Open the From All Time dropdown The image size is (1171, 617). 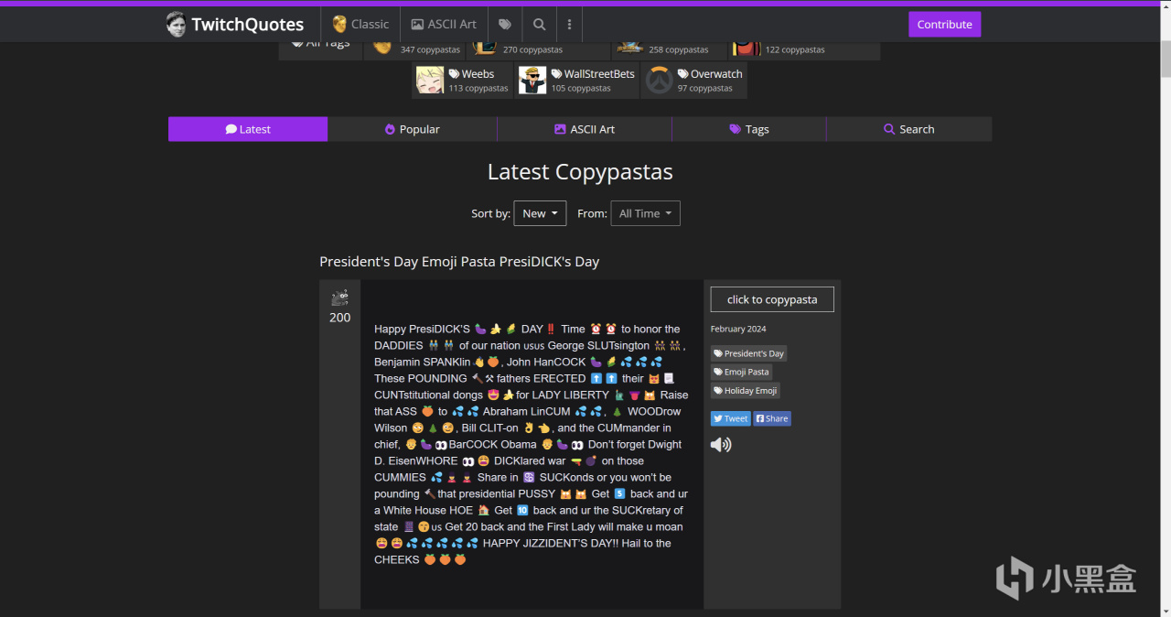click(646, 213)
